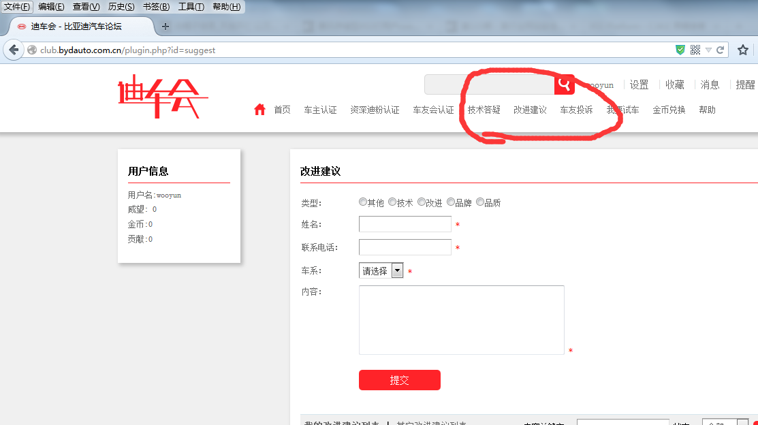Open the 工具(T) menu
758x425 pixels.
(x=191, y=7)
